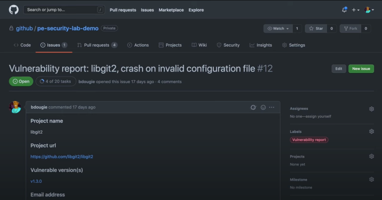Add emoji reaction with smiley icon

tap(263, 107)
